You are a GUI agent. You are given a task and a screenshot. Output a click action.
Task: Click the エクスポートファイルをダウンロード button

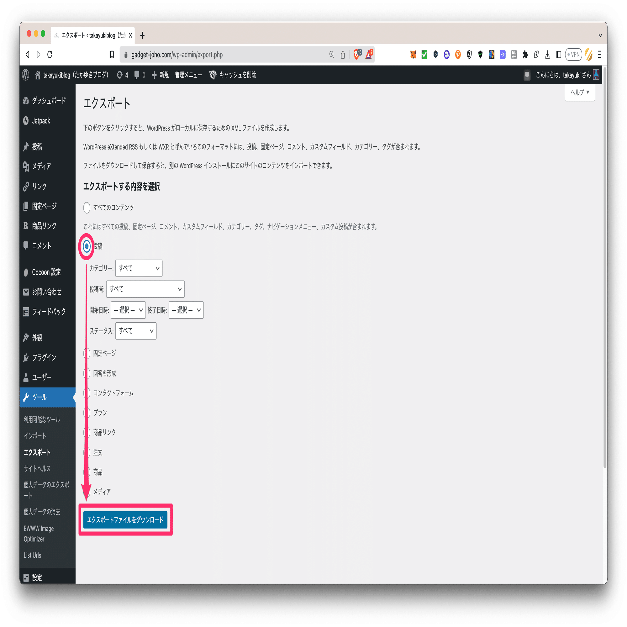126,520
